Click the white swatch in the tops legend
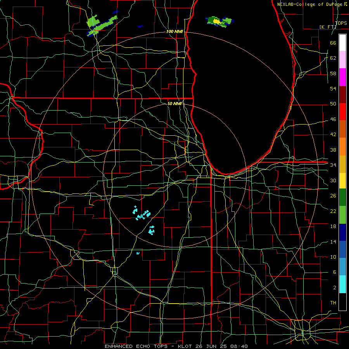 click(342, 43)
